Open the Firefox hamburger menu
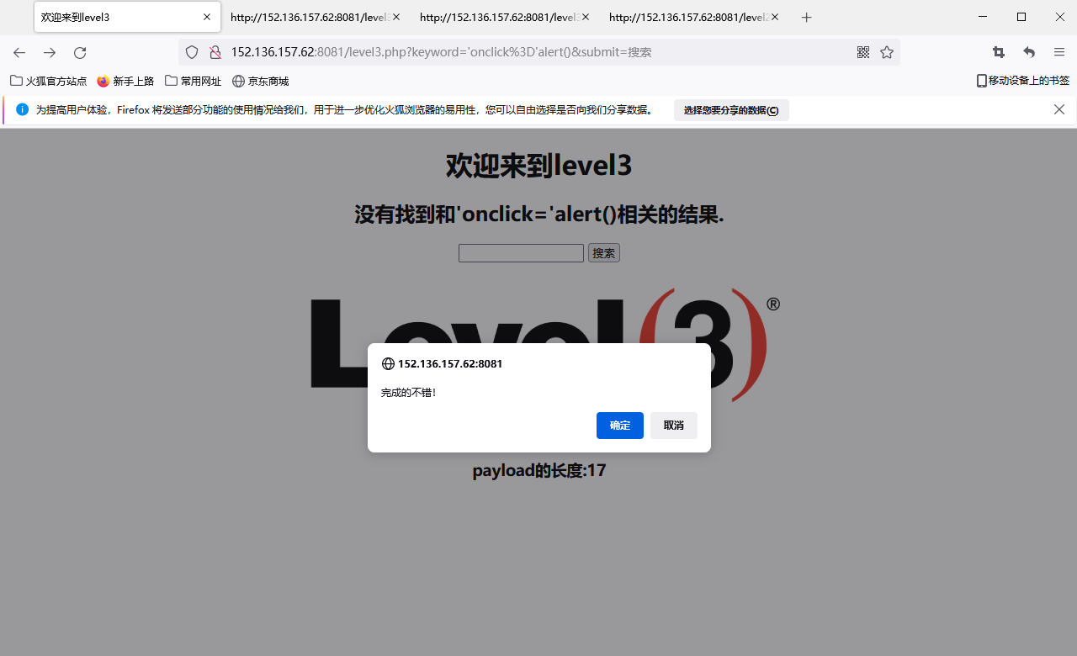 coord(1059,52)
